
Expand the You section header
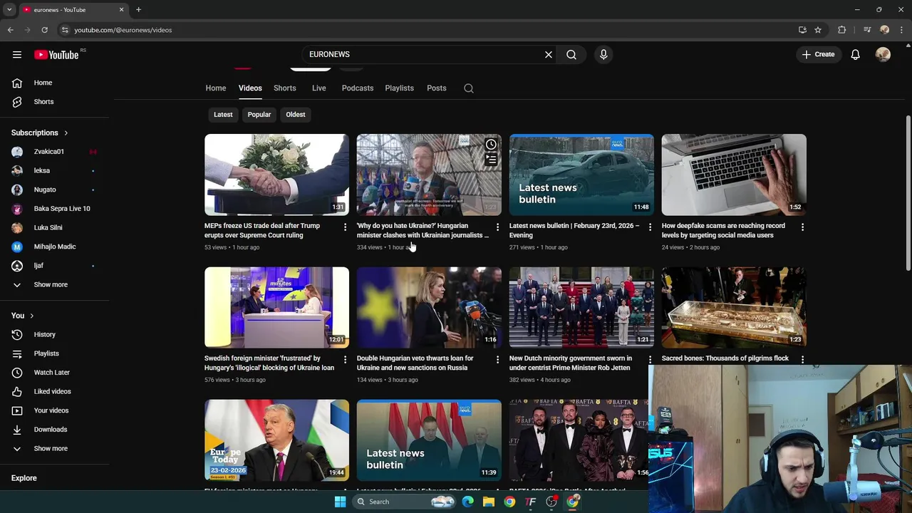pyautogui.click(x=23, y=316)
